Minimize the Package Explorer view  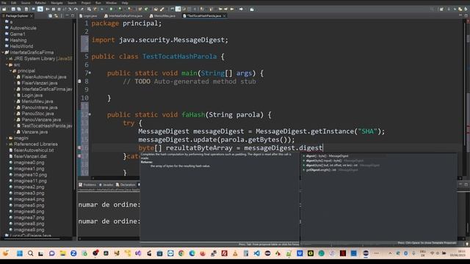click(67, 16)
